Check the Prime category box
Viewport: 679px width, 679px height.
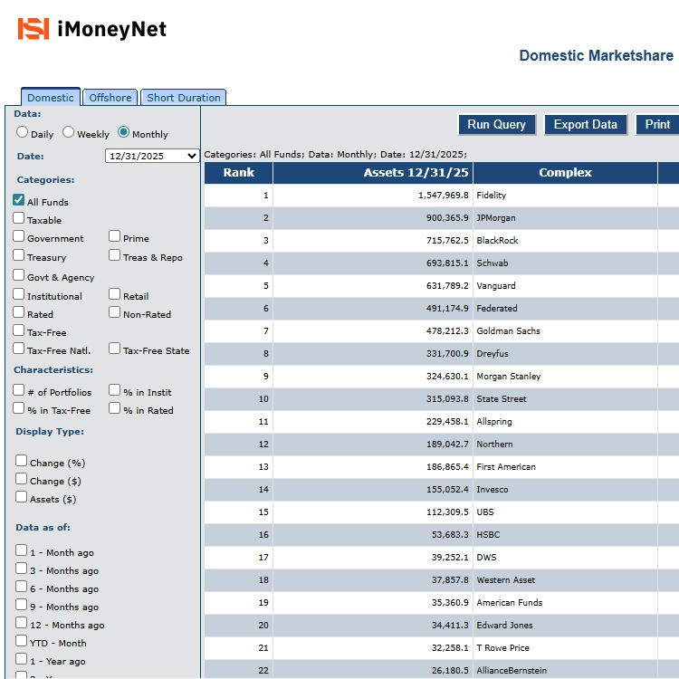coord(115,236)
